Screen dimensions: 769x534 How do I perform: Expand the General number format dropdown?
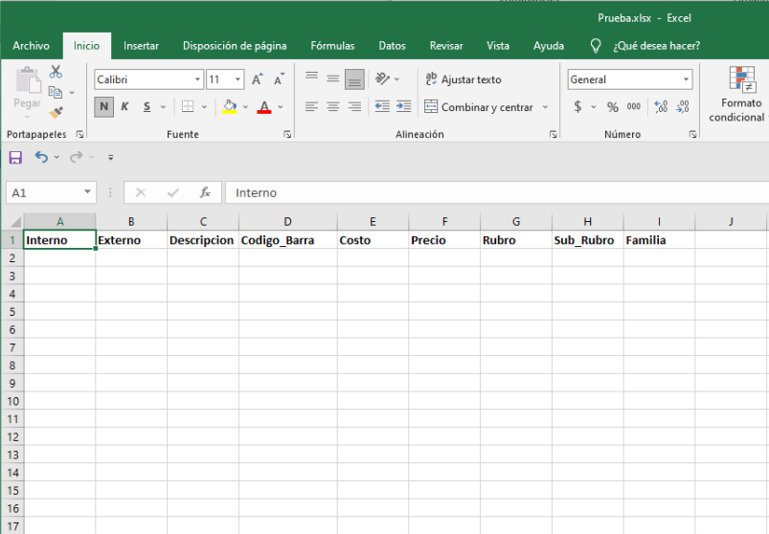[x=687, y=80]
